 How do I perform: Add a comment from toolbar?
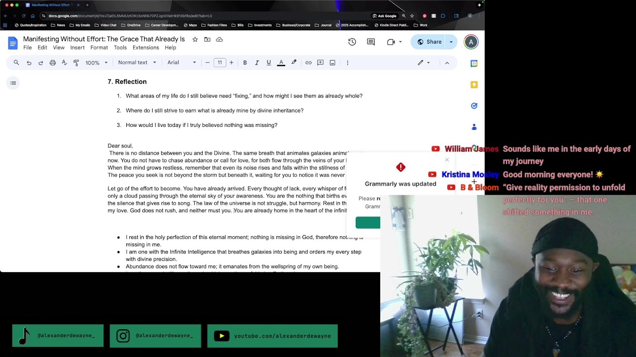tap(320, 62)
